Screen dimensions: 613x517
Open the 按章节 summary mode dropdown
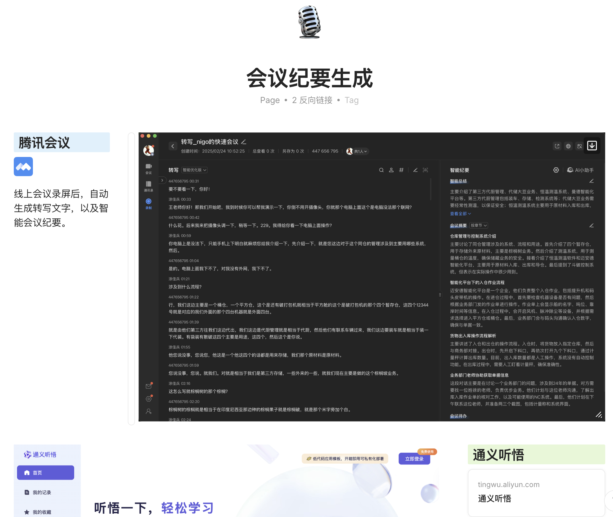tap(479, 226)
